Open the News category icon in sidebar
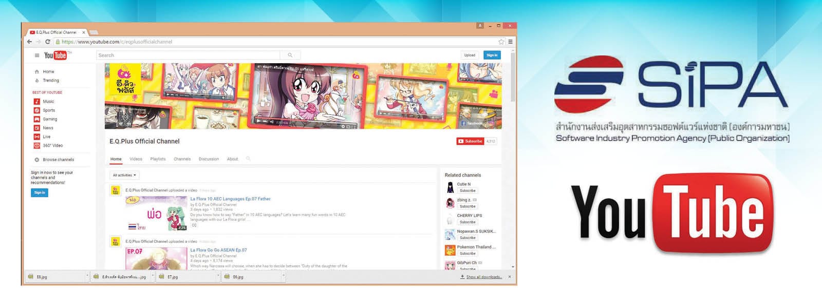The width and height of the screenshot is (822, 308). pos(37,128)
